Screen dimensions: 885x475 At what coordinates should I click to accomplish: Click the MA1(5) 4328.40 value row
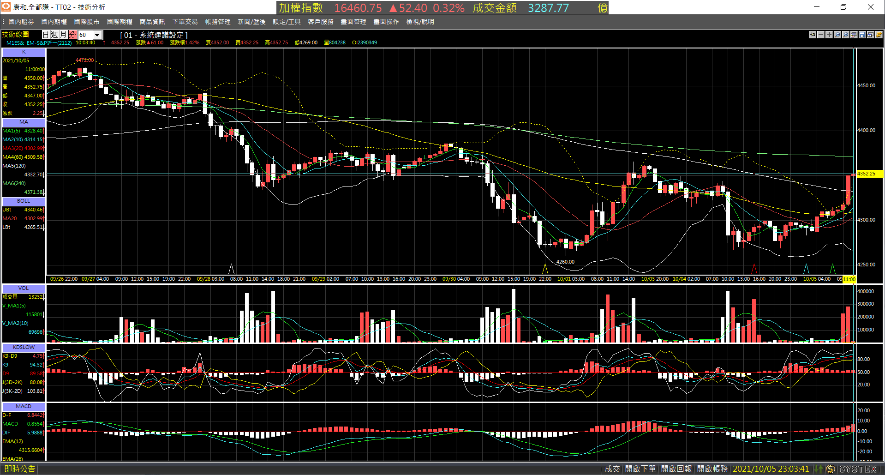point(24,131)
